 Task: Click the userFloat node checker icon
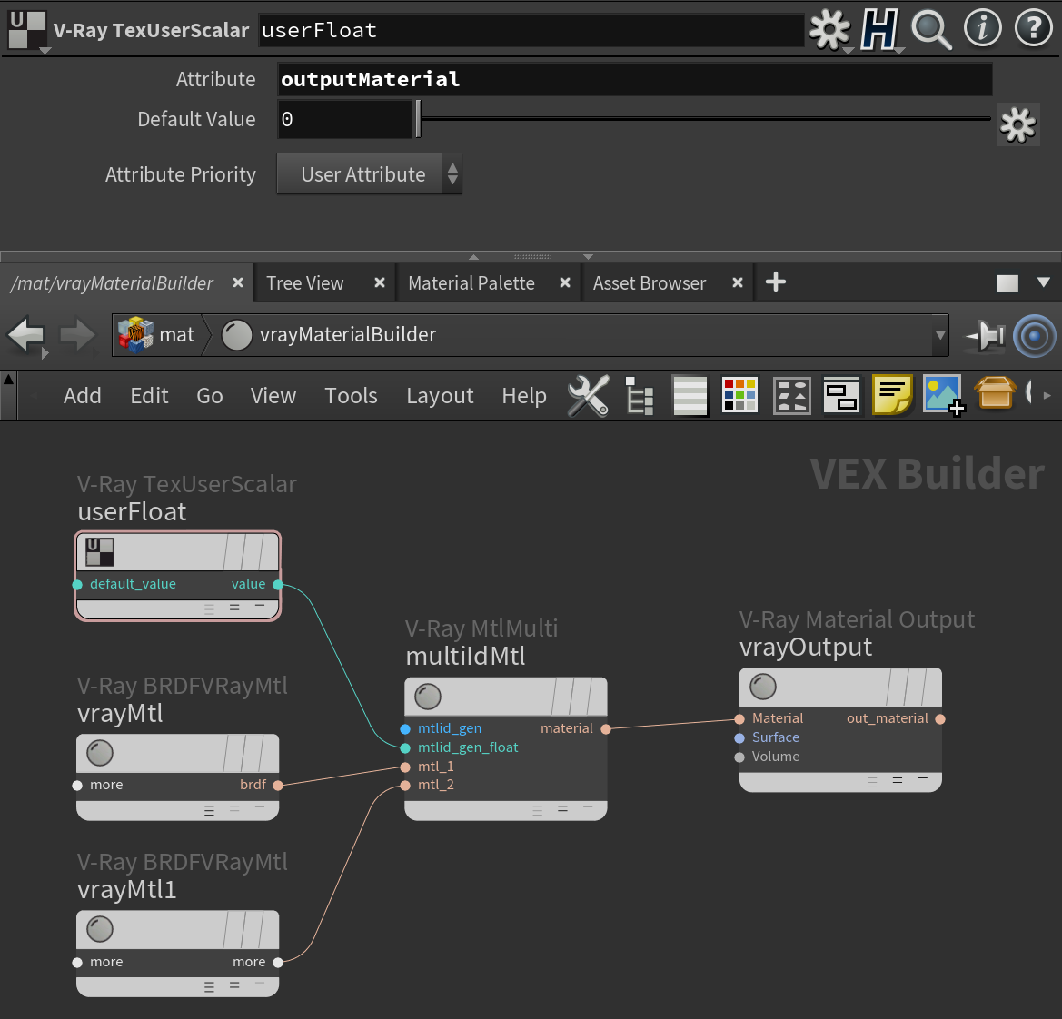(100, 552)
